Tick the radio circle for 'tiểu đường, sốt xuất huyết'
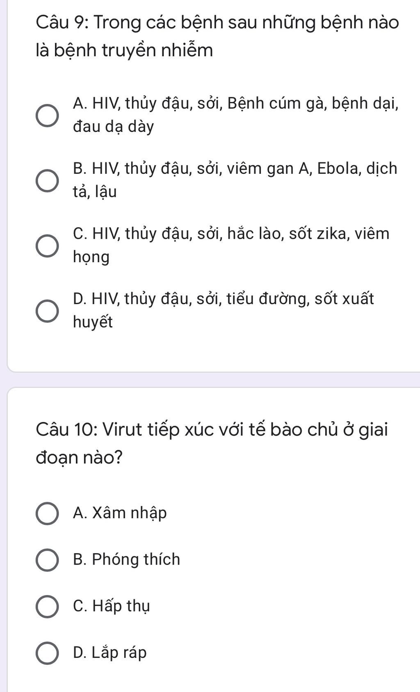The height and width of the screenshot is (692, 420). (47, 311)
